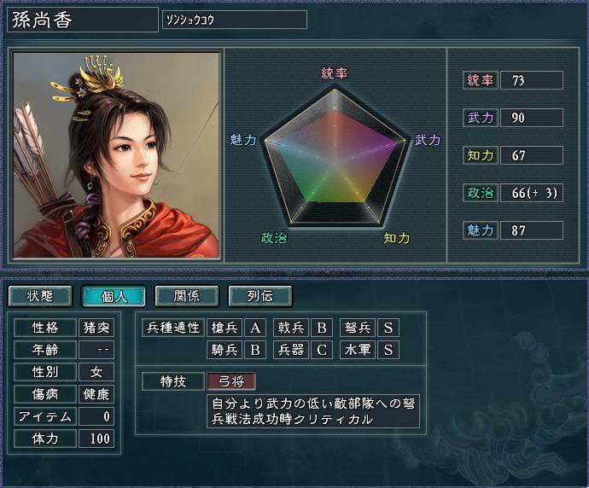Select the 弓将 skill badge
The width and height of the screenshot is (589, 488).
coord(231,381)
